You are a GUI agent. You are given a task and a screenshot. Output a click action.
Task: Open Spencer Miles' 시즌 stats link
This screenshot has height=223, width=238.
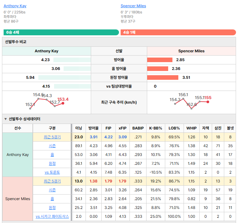pos(52,190)
